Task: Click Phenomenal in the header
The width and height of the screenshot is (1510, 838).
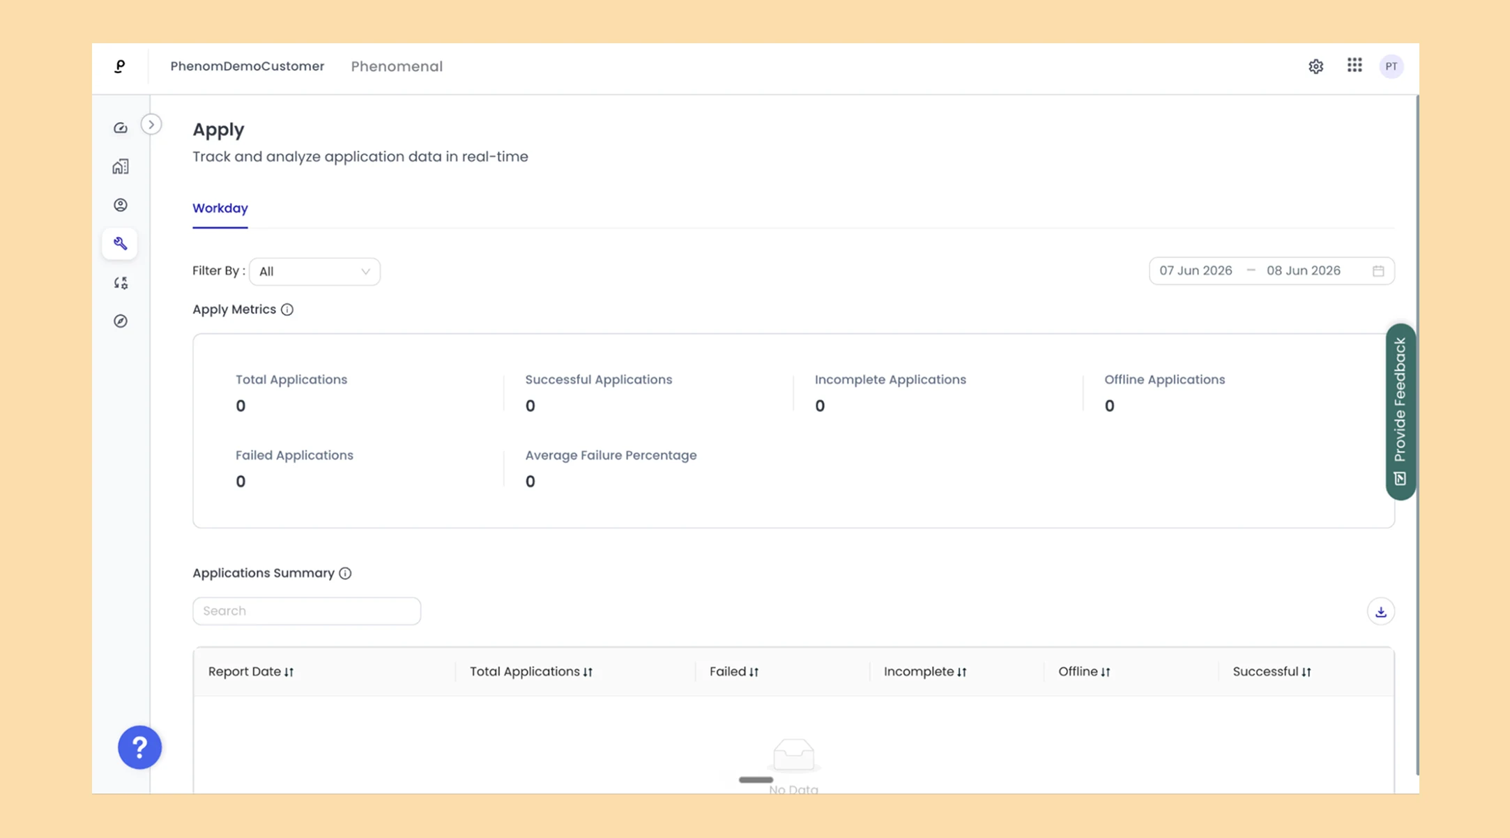Action: [397, 66]
